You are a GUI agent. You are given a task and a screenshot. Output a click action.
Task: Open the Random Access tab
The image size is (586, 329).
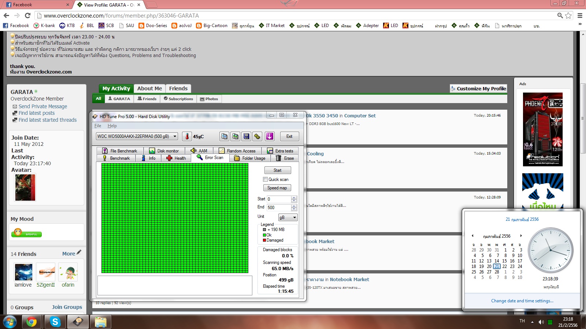237,151
